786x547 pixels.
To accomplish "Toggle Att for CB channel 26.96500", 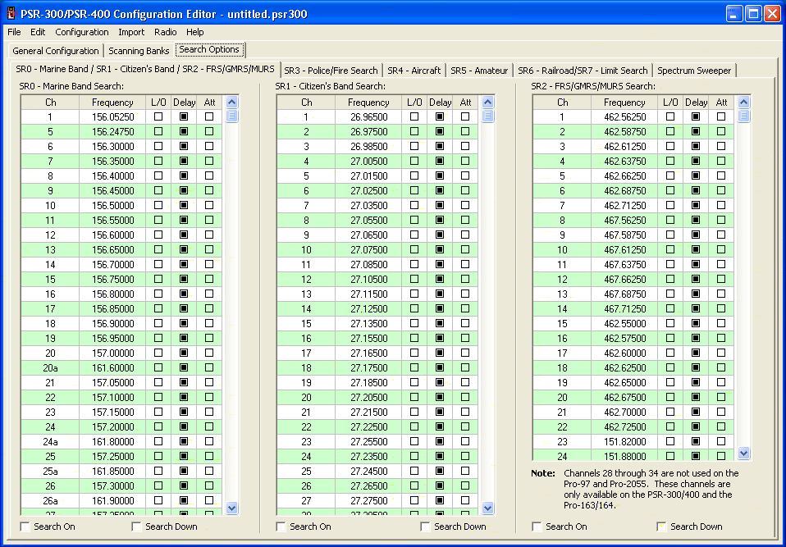I will point(465,117).
